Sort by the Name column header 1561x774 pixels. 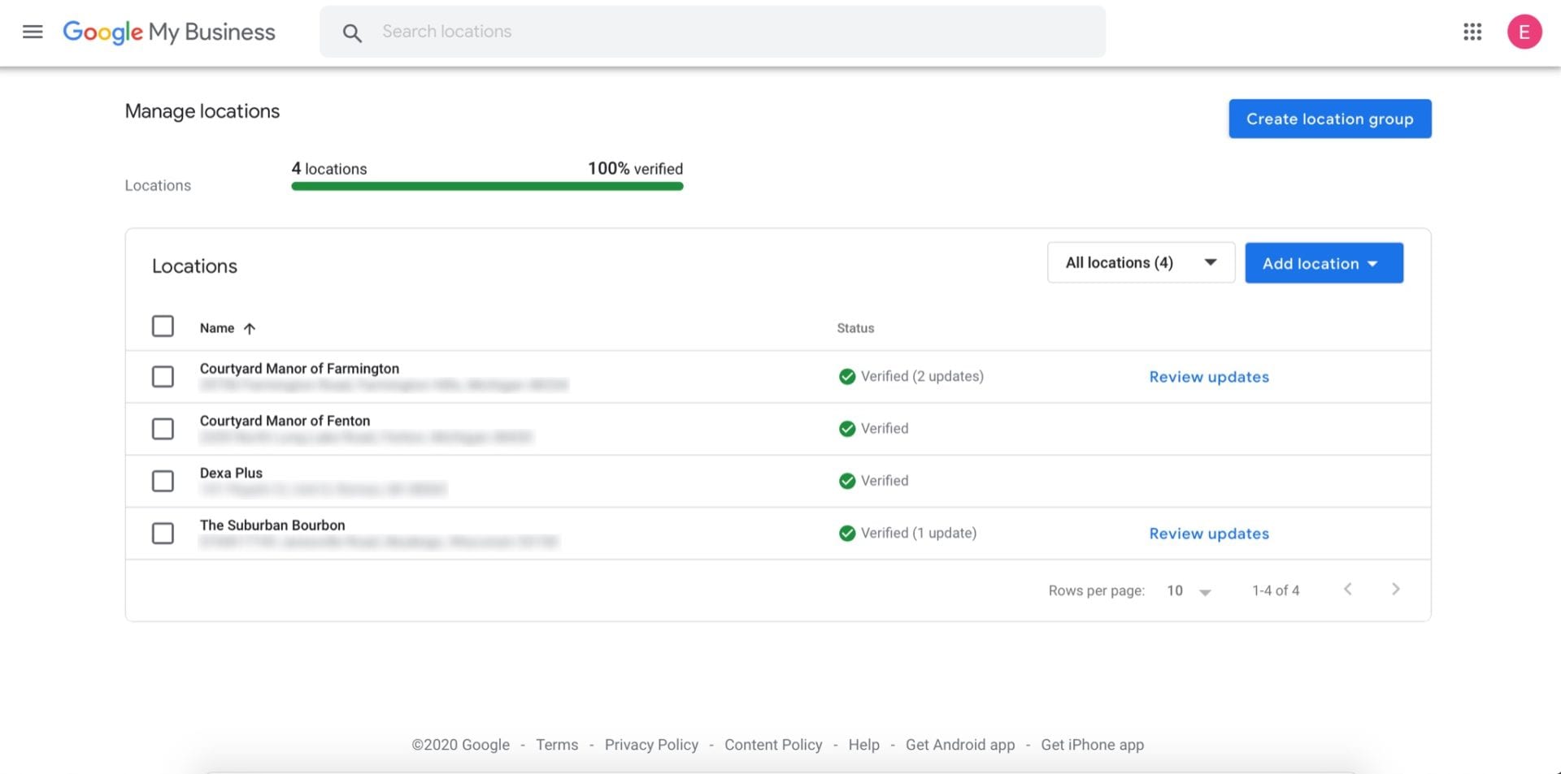tap(217, 328)
